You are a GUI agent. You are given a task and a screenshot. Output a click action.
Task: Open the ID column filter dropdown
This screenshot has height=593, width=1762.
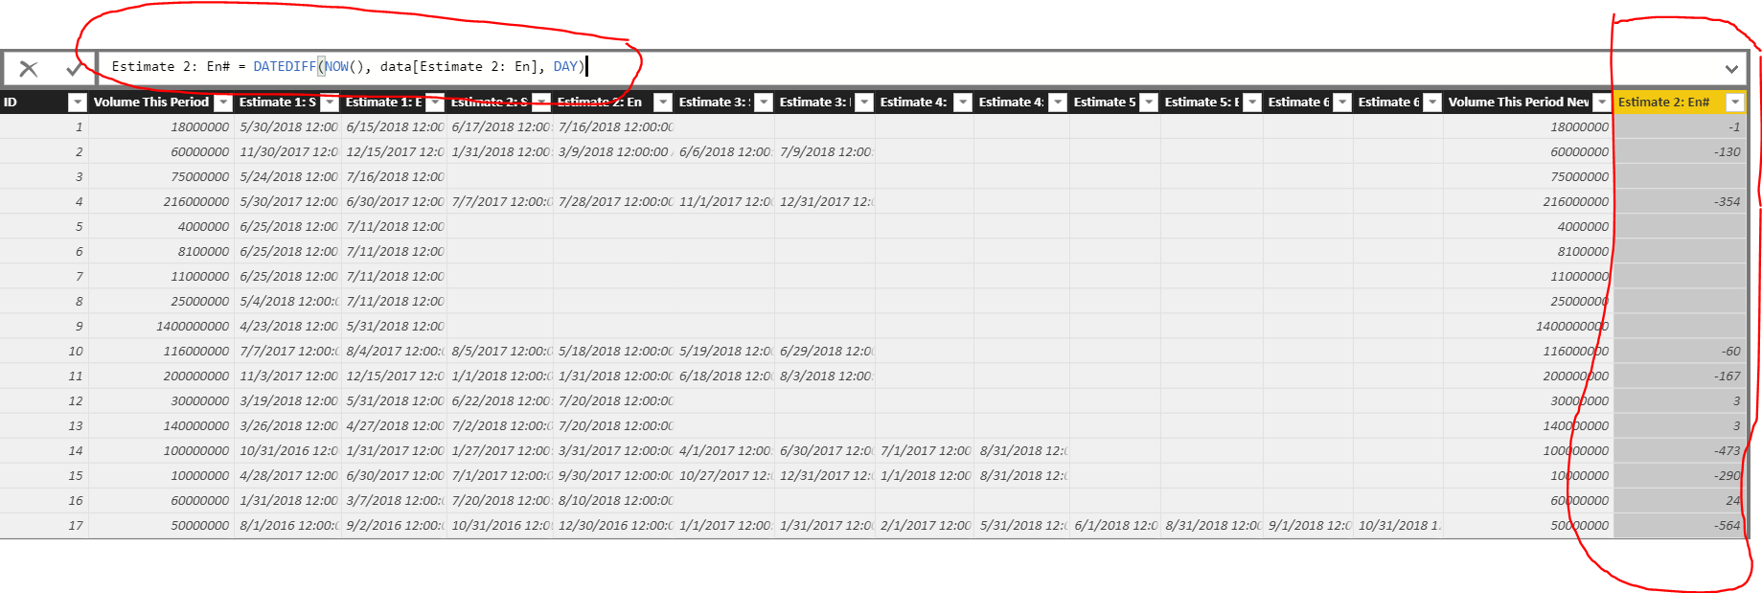pyautogui.click(x=78, y=103)
